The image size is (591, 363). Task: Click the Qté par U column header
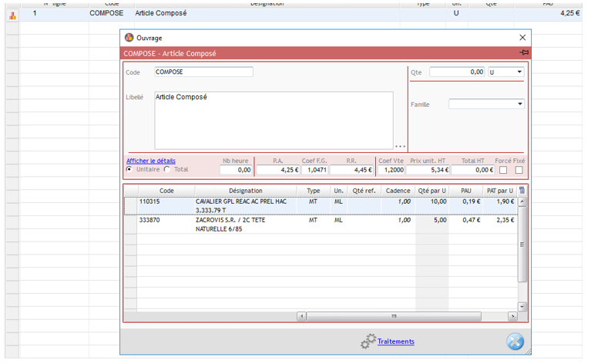pyautogui.click(x=431, y=191)
